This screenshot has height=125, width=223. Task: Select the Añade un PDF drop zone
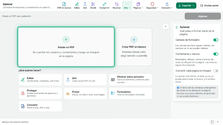pos(66,47)
